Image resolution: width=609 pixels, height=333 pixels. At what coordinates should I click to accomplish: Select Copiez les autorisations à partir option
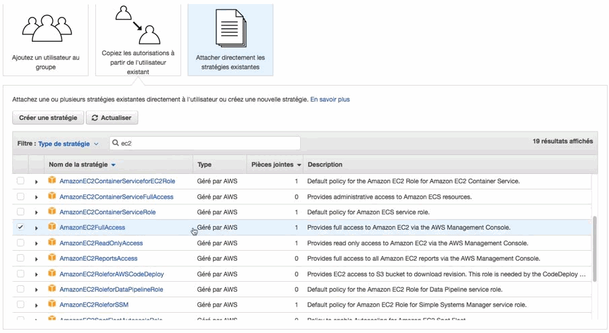point(138,40)
